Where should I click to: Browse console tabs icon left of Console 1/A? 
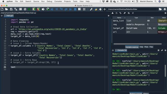113,50
